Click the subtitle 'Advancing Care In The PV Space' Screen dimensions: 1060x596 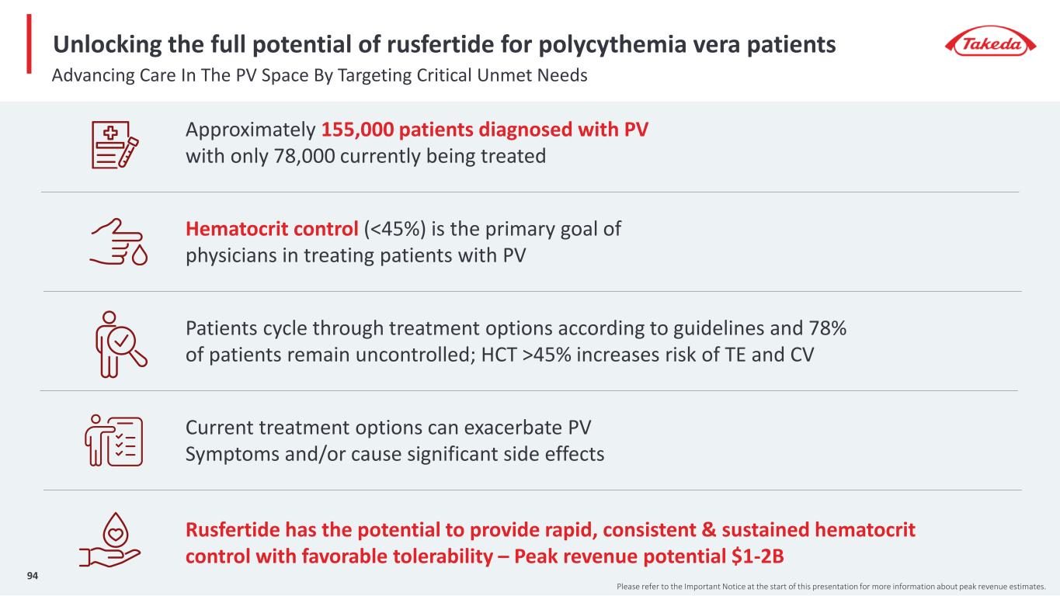pyautogui.click(x=318, y=76)
